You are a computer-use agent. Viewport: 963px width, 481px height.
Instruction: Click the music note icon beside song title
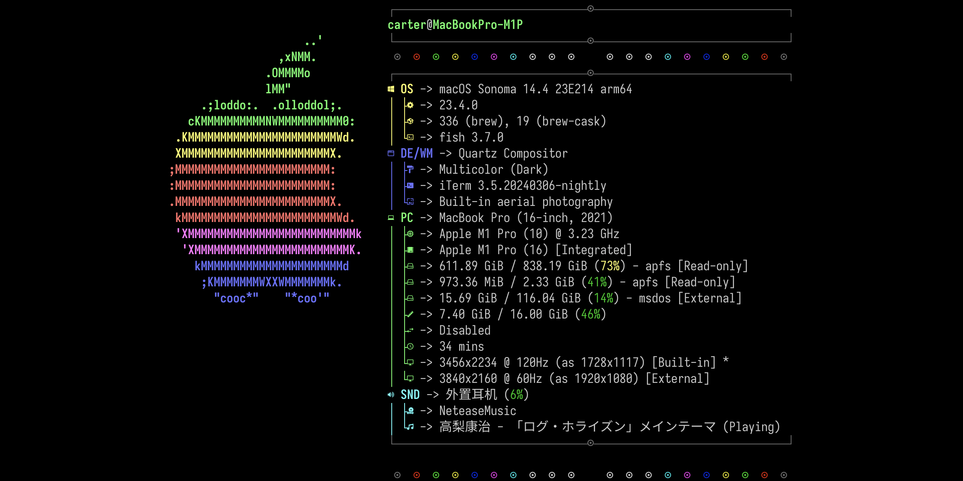click(410, 427)
